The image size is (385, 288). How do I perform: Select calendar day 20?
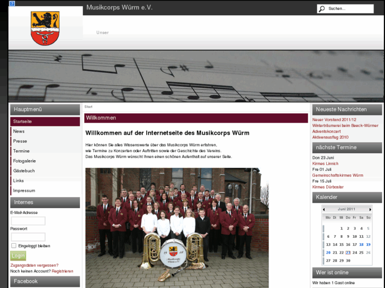pyautogui.click(x=328, y=253)
